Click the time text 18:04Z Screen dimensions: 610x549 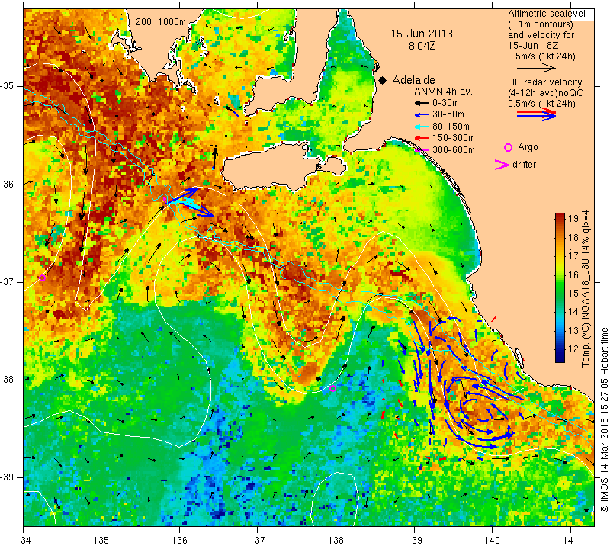tap(419, 46)
